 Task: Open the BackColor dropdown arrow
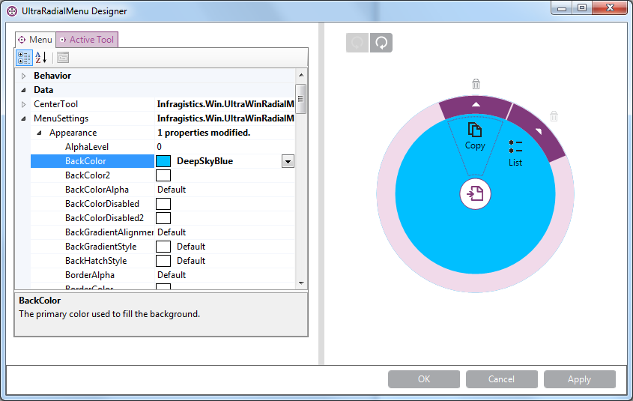pyautogui.click(x=288, y=161)
